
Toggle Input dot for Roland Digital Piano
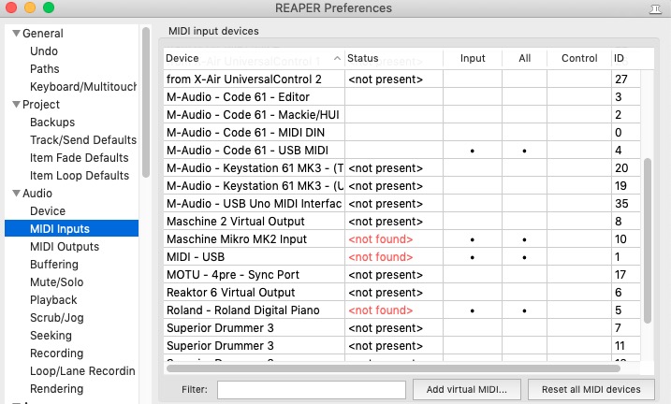(473, 310)
